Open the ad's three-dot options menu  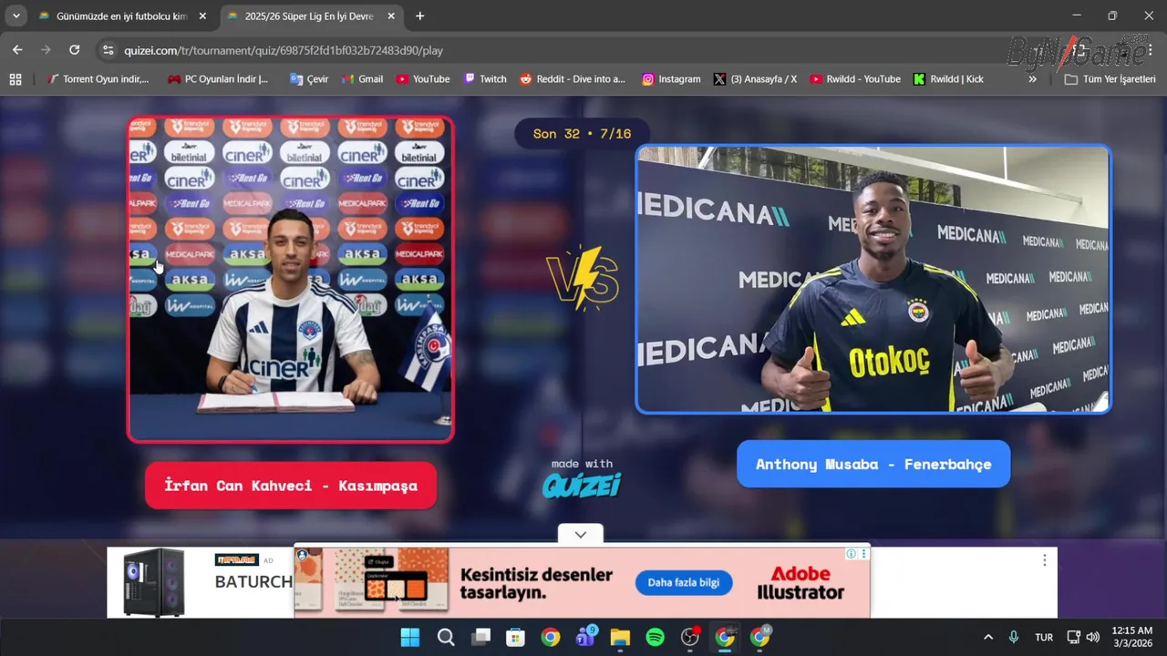[x=1044, y=560]
